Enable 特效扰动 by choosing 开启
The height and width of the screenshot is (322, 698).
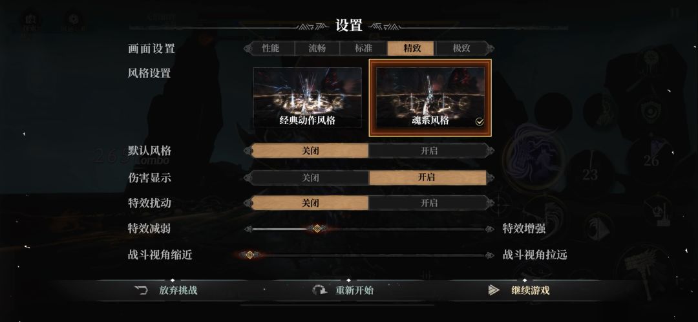click(428, 203)
